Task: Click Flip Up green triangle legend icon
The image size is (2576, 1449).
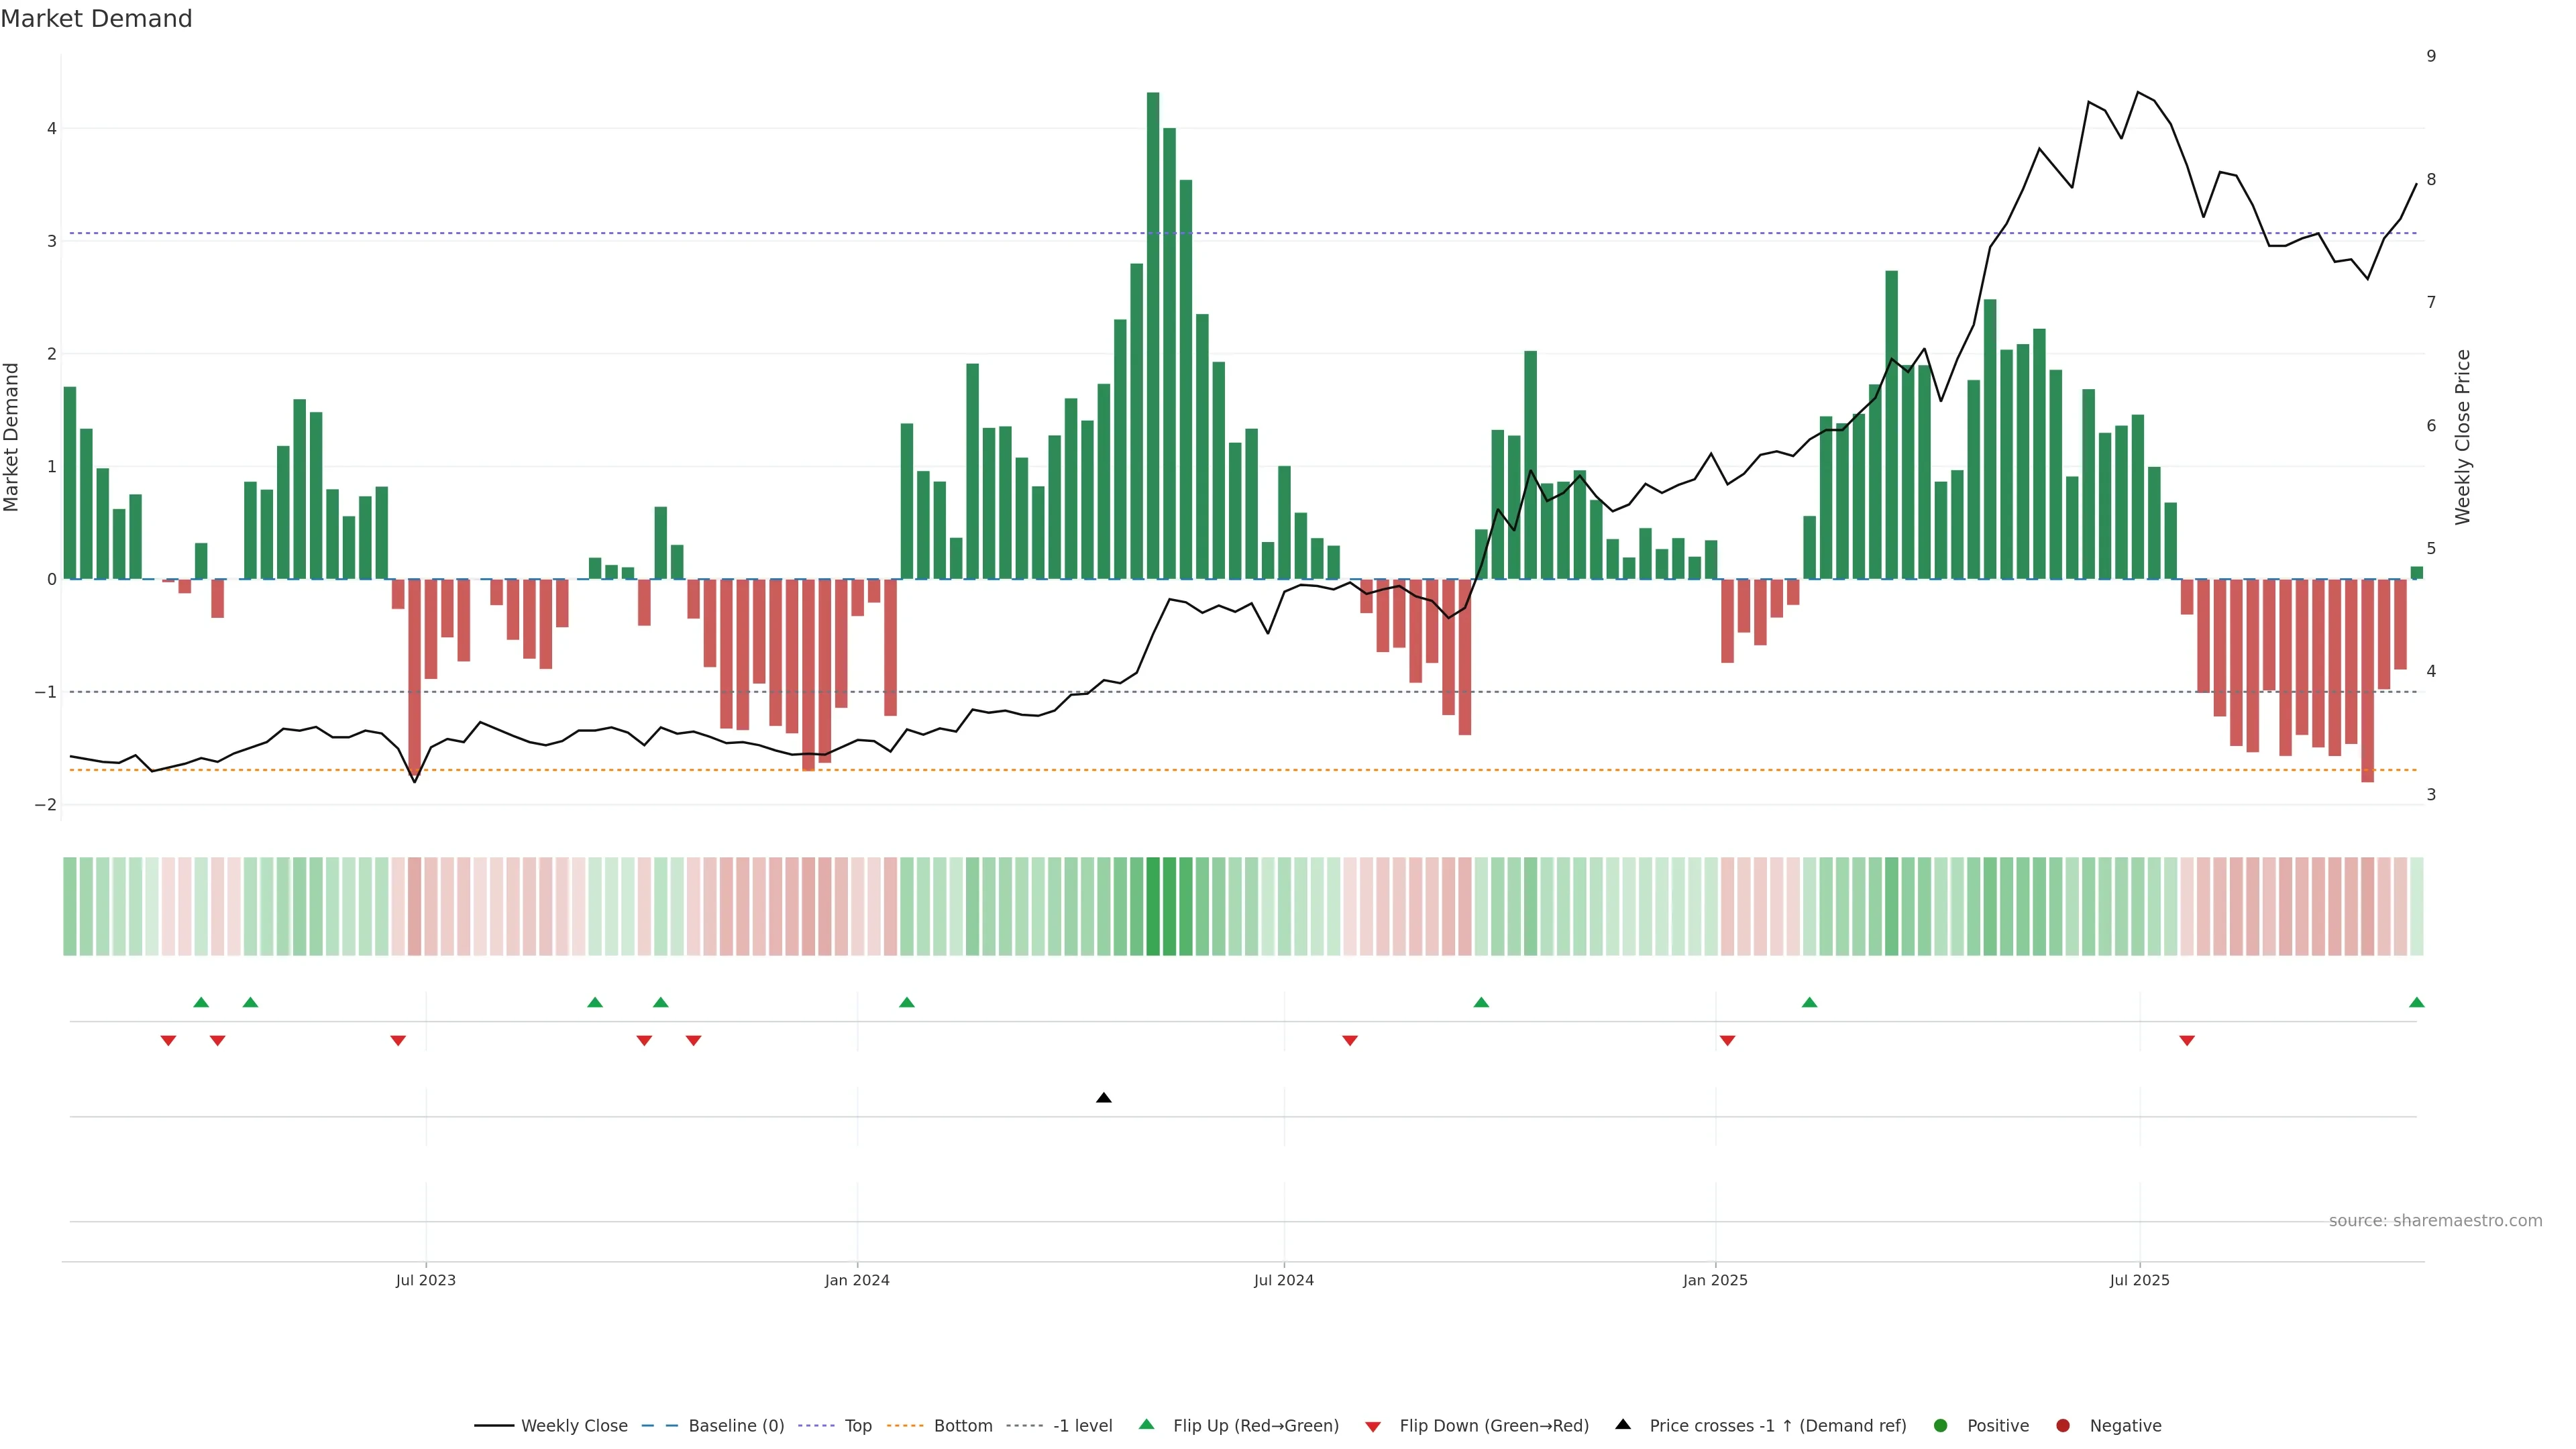Action: pyautogui.click(x=1147, y=1425)
